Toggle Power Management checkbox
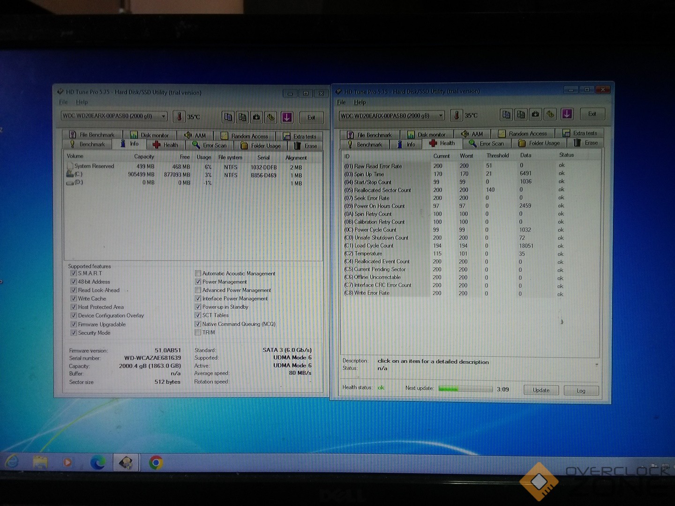Screen dimensions: 675x506 point(198,282)
